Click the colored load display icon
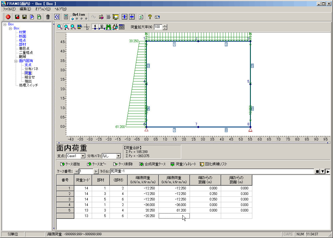The height and width of the screenshot is (238, 333). pos(80,27)
